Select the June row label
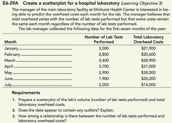The width and height of the screenshot is (172, 123). [9, 78]
